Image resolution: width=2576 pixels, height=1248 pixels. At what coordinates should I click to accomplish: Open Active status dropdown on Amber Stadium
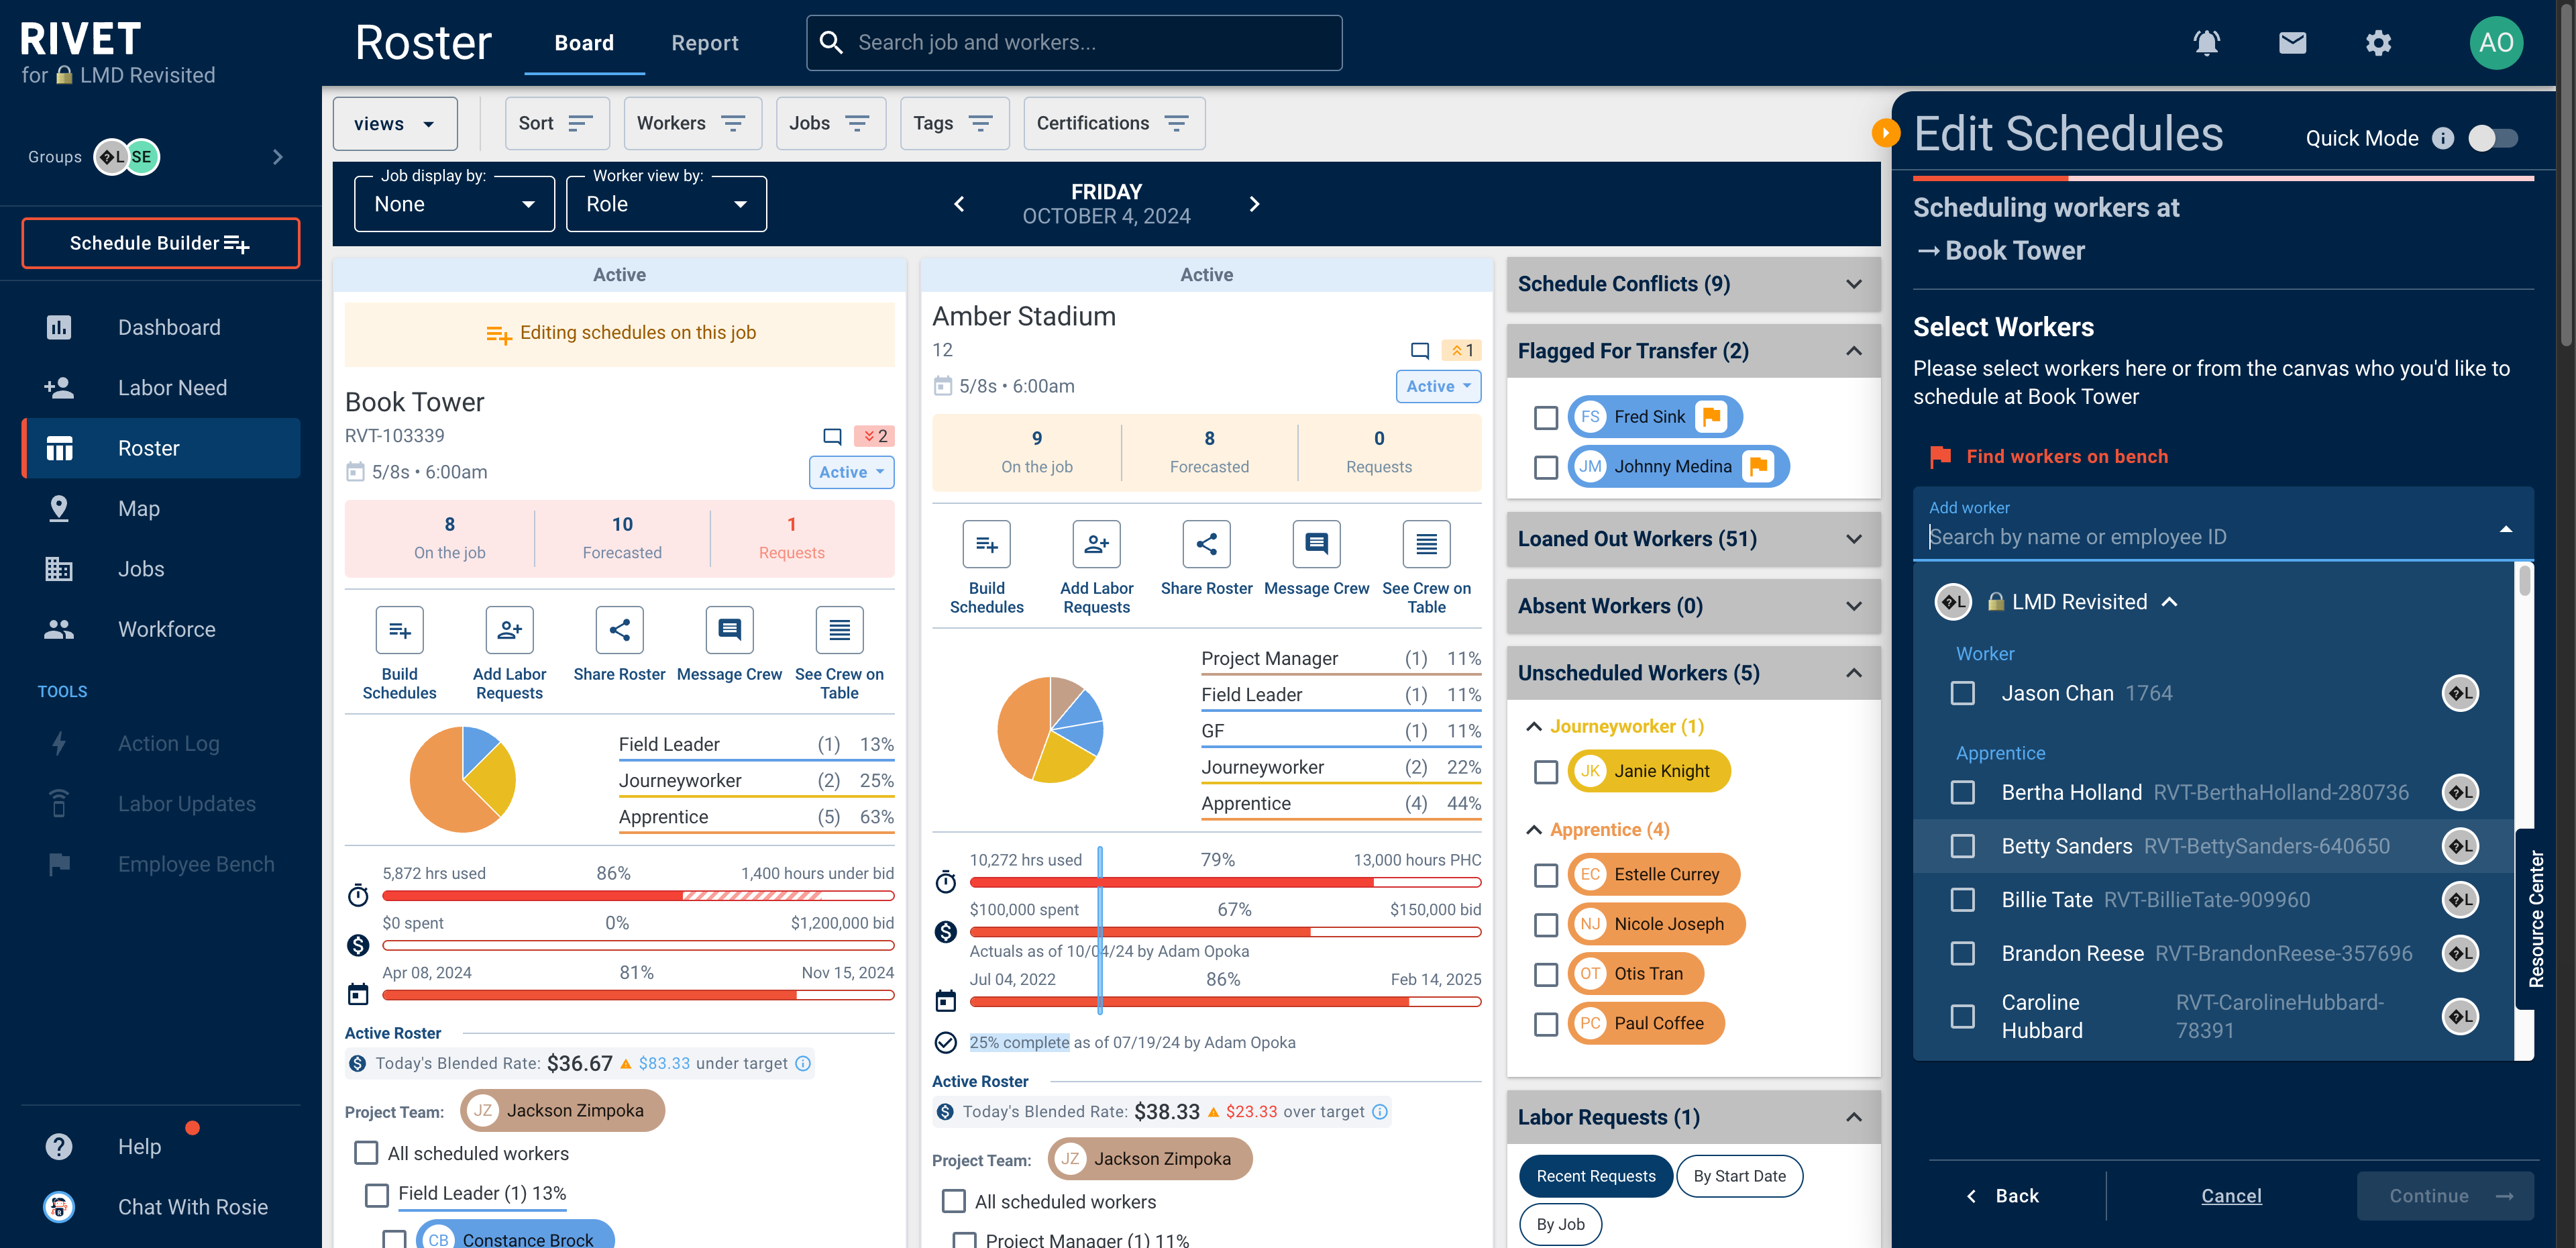[x=1438, y=386]
